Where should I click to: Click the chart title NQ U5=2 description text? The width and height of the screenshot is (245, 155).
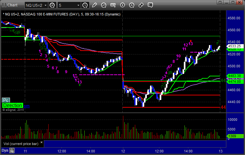(62, 14)
